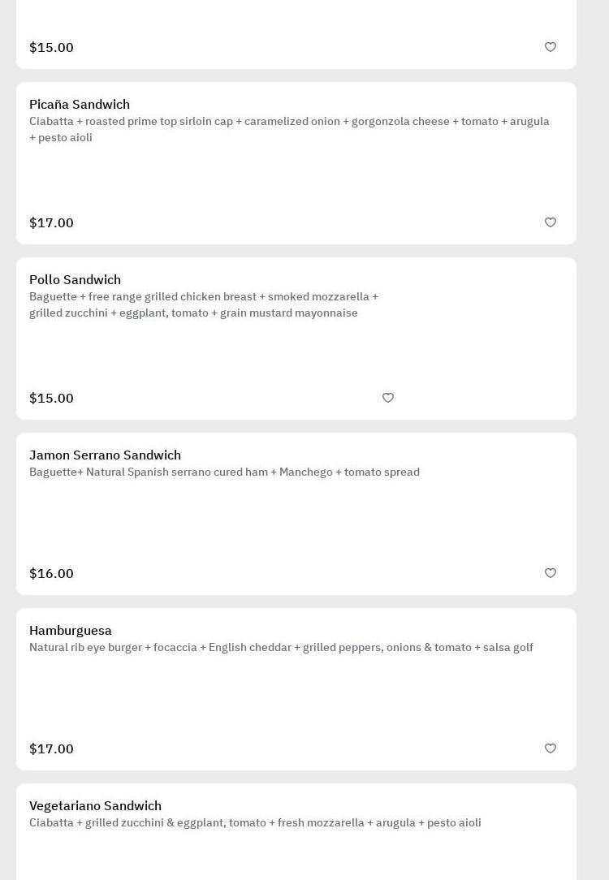609x880 pixels.
Task: Select the $16.00 Jamon Serrano price
Action: [x=51, y=574]
